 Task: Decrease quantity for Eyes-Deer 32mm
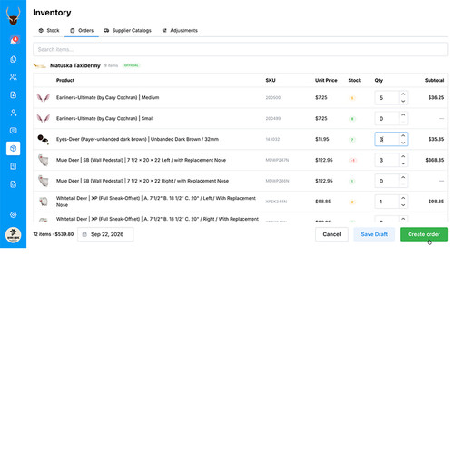pyautogui.click(x=403, y=143)
